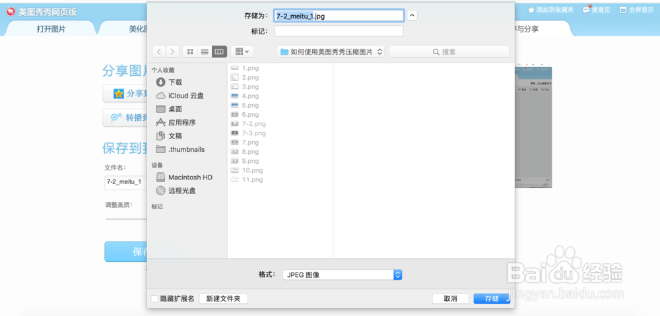Click the 文件名 field on the webpage

[x=125, y=182]
